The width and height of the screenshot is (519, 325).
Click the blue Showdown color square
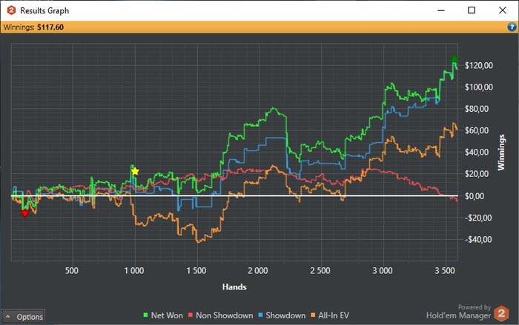coord(260,315)
